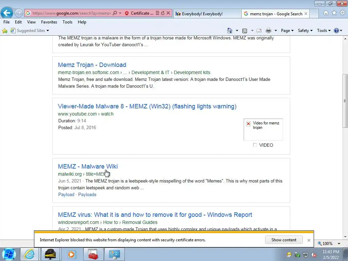Open the black monitor taskbar application

[x=50, y=254]
